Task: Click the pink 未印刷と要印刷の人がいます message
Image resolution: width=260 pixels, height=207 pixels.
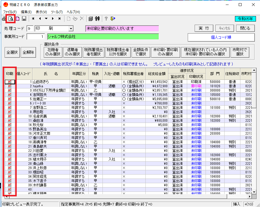Action: [122, 28]
